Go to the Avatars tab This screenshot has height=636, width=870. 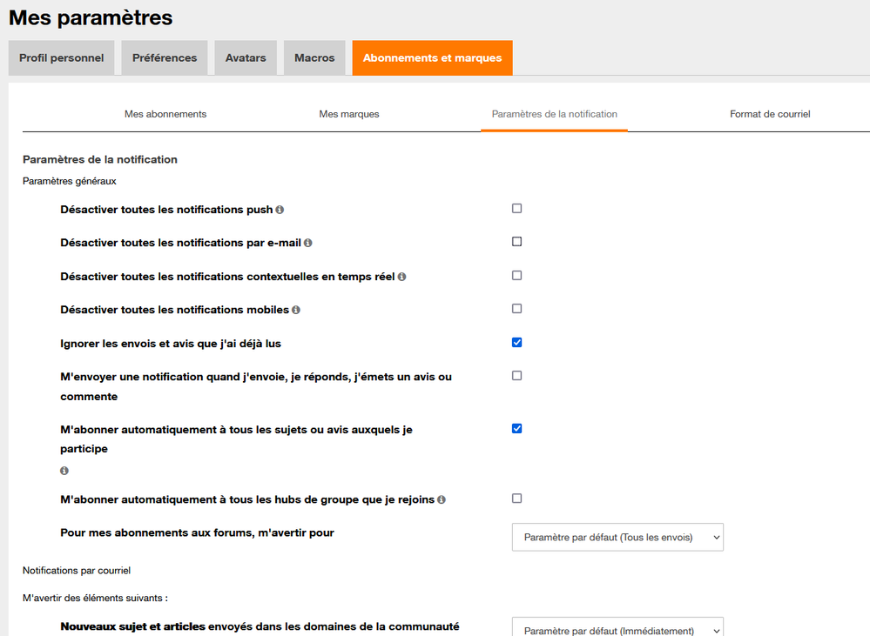[x=246, y=58]
